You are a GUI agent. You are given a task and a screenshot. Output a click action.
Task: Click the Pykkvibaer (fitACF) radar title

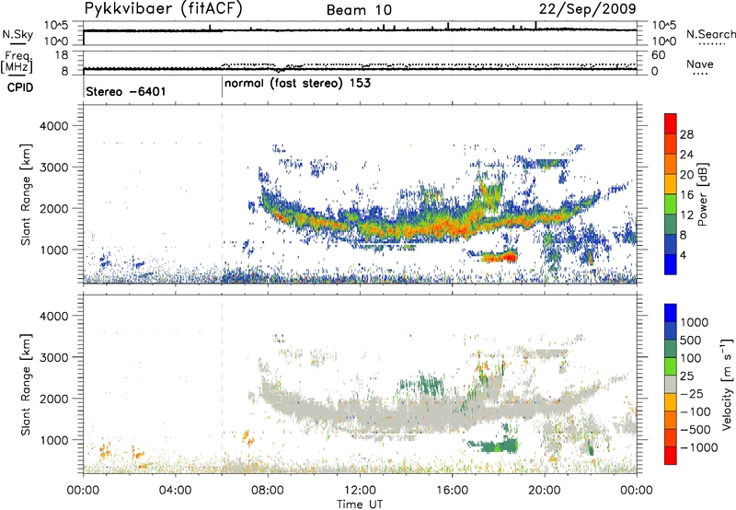[164, 9]
